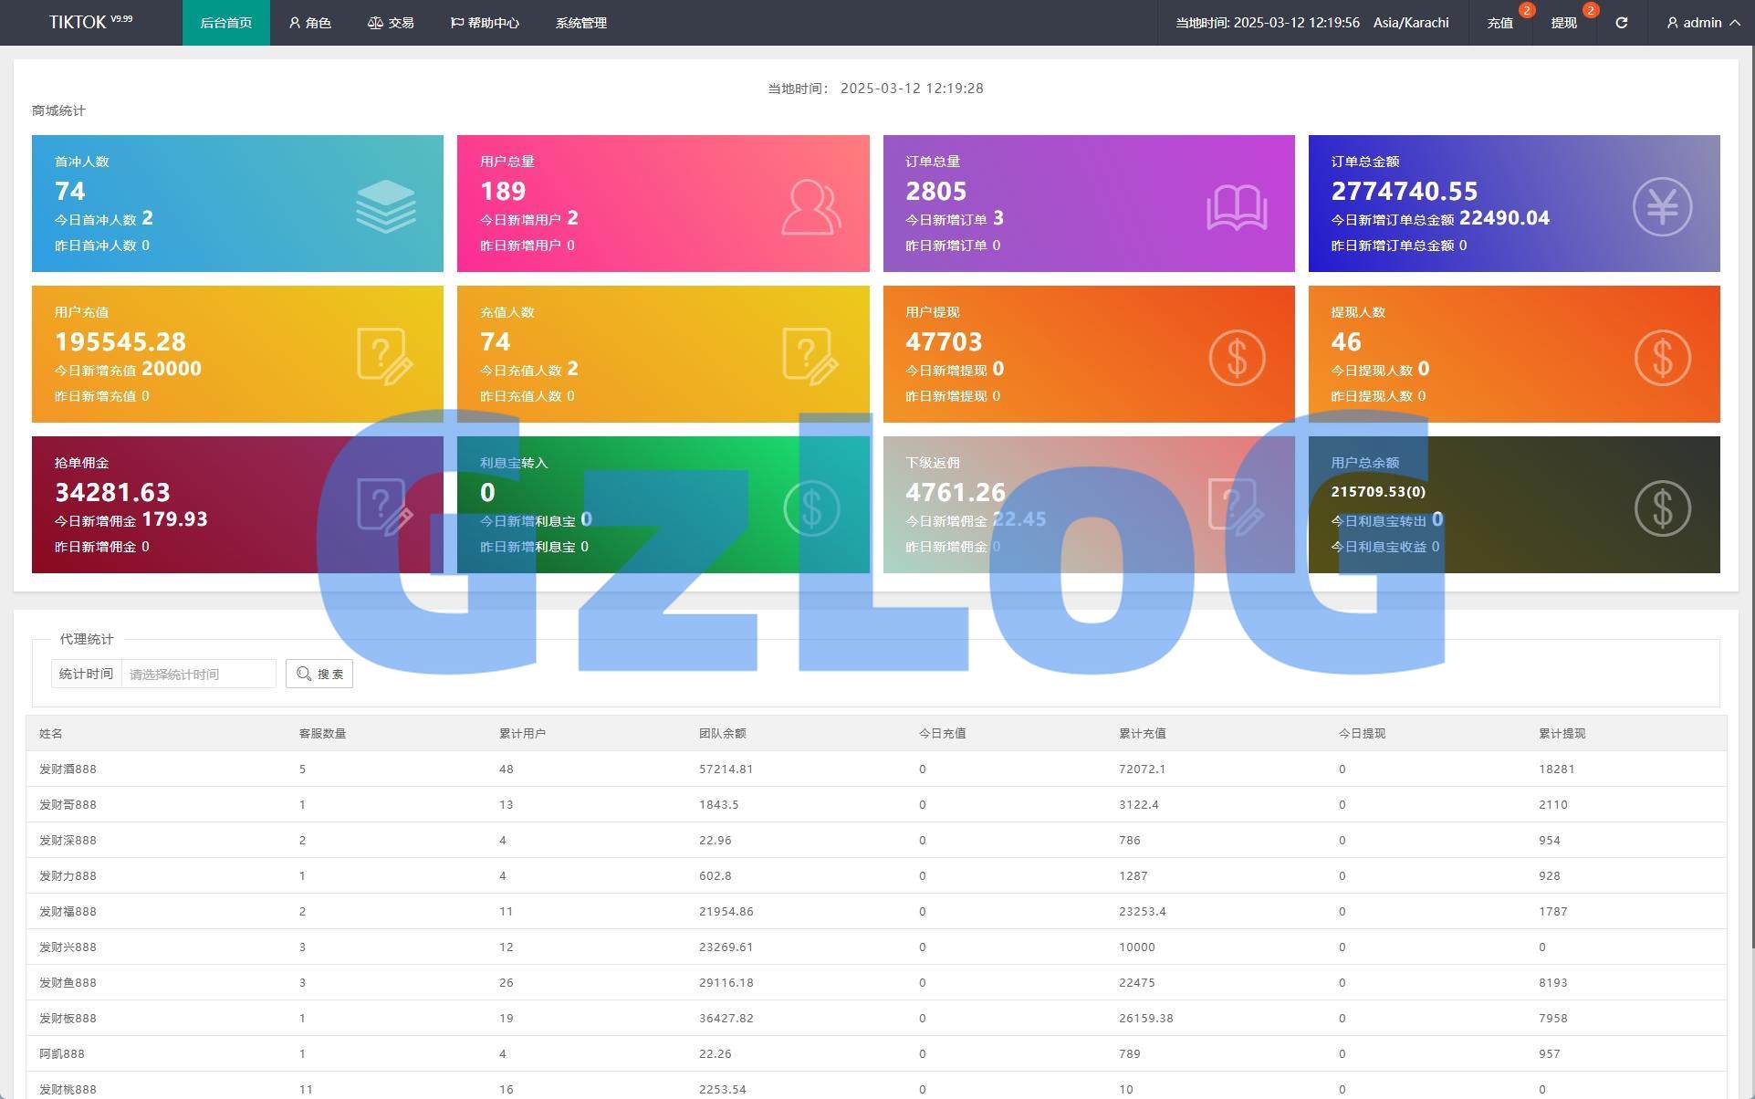Screen dimensions: 1755x1099
Task: Click the users icon in 用户总量 card
Action: pyautogui.click(x=810, y=207)
